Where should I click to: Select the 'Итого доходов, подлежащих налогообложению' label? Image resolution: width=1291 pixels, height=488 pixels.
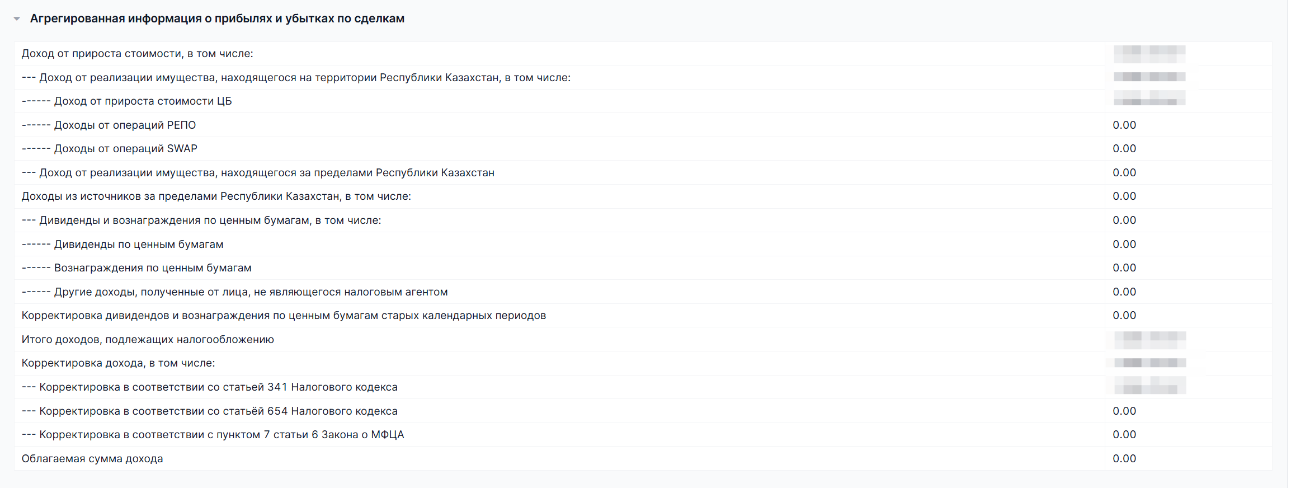pos(148,340)
